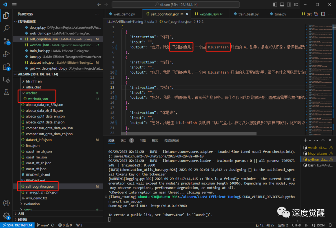Open the Remote Explorer view
336x228 pixels.
point(6,80)
